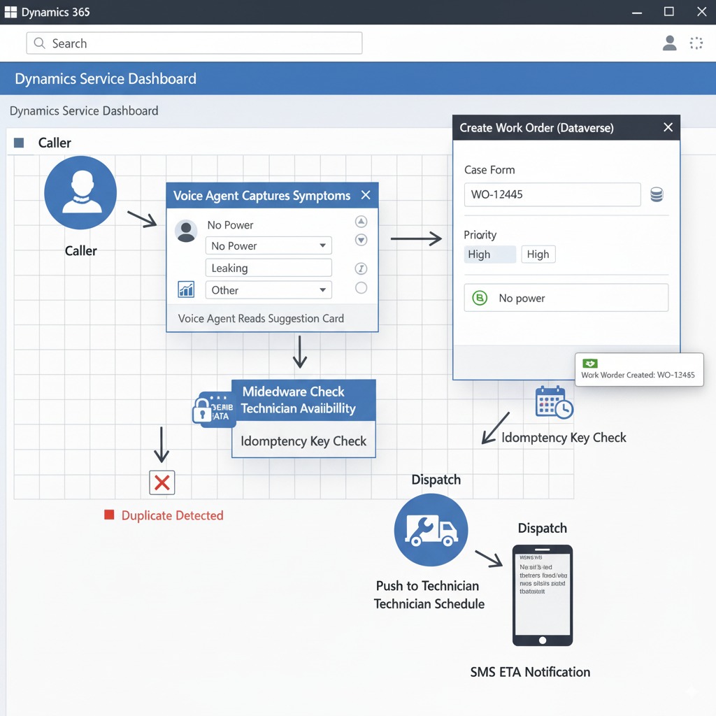Select the empty radio button beside Other
Screen dimensions: 716x716
pyautogui.click(x=361, y=287)
